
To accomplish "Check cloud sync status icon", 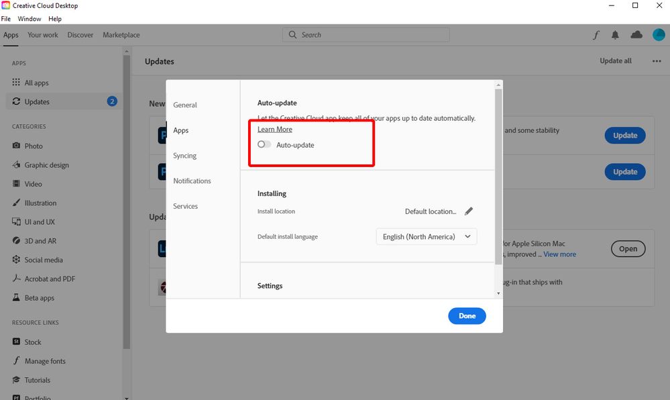I will point(636,35).
